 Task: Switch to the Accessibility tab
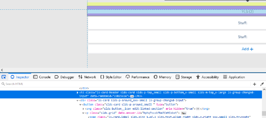[x=207, y=77]
